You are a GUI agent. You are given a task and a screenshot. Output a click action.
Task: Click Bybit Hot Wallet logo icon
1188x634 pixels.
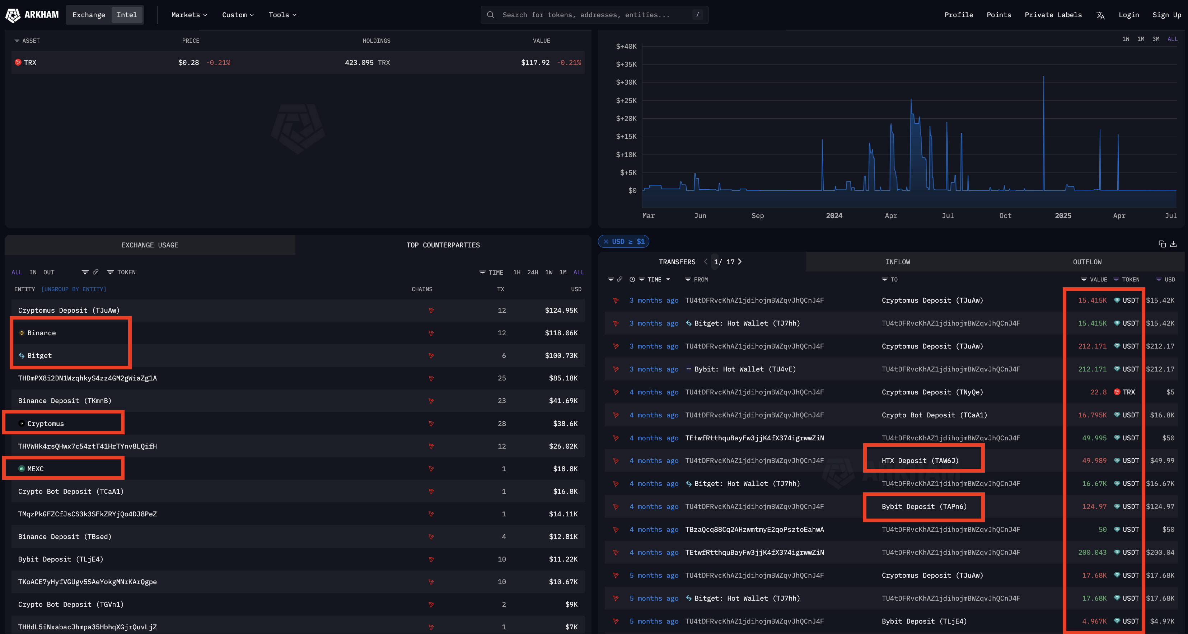[x=688, y=369]
